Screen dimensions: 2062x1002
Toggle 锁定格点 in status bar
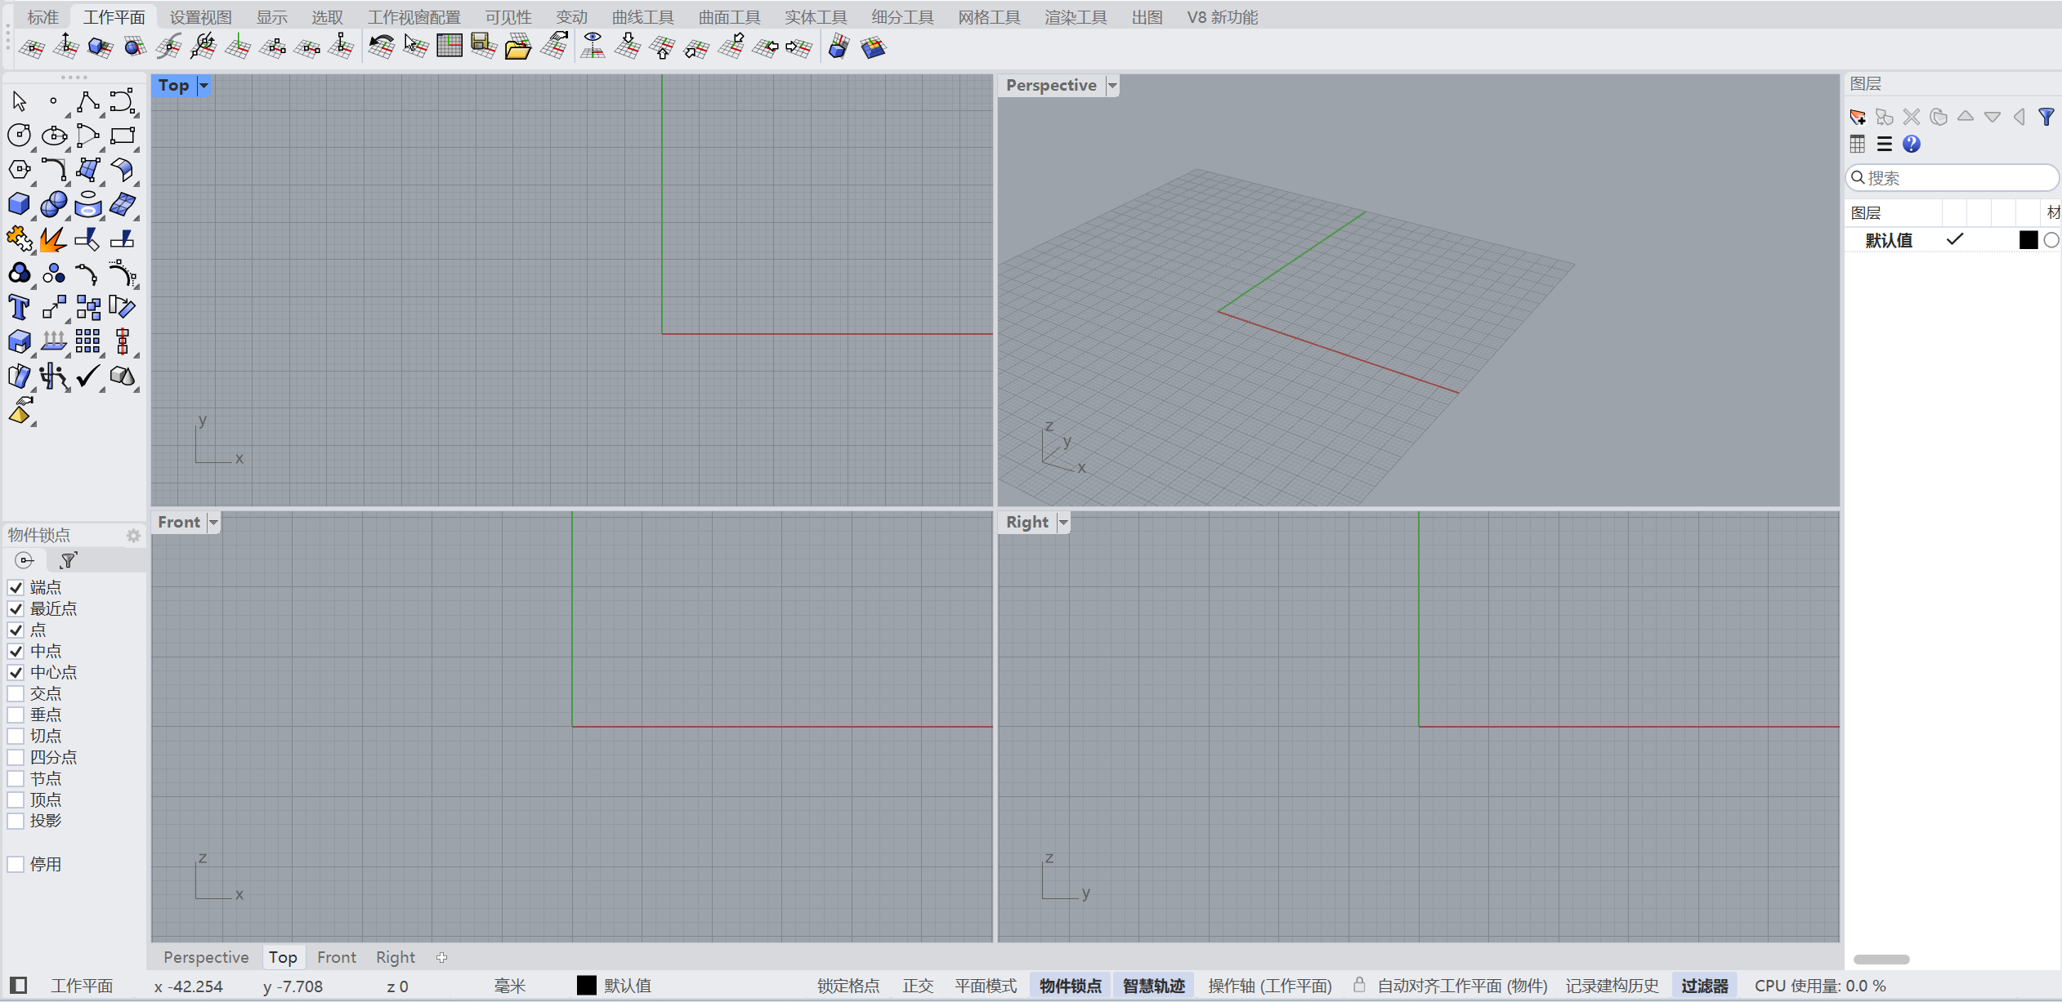point(848,986)
